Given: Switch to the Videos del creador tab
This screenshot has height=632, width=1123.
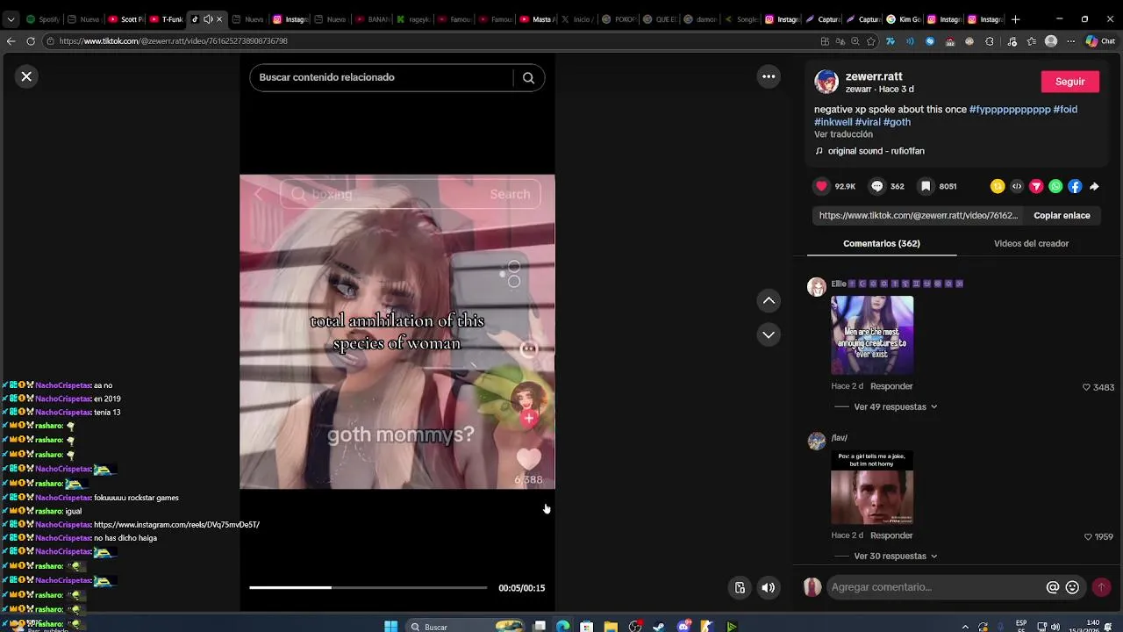Looking at the screenshot, I should [1031, 243].
